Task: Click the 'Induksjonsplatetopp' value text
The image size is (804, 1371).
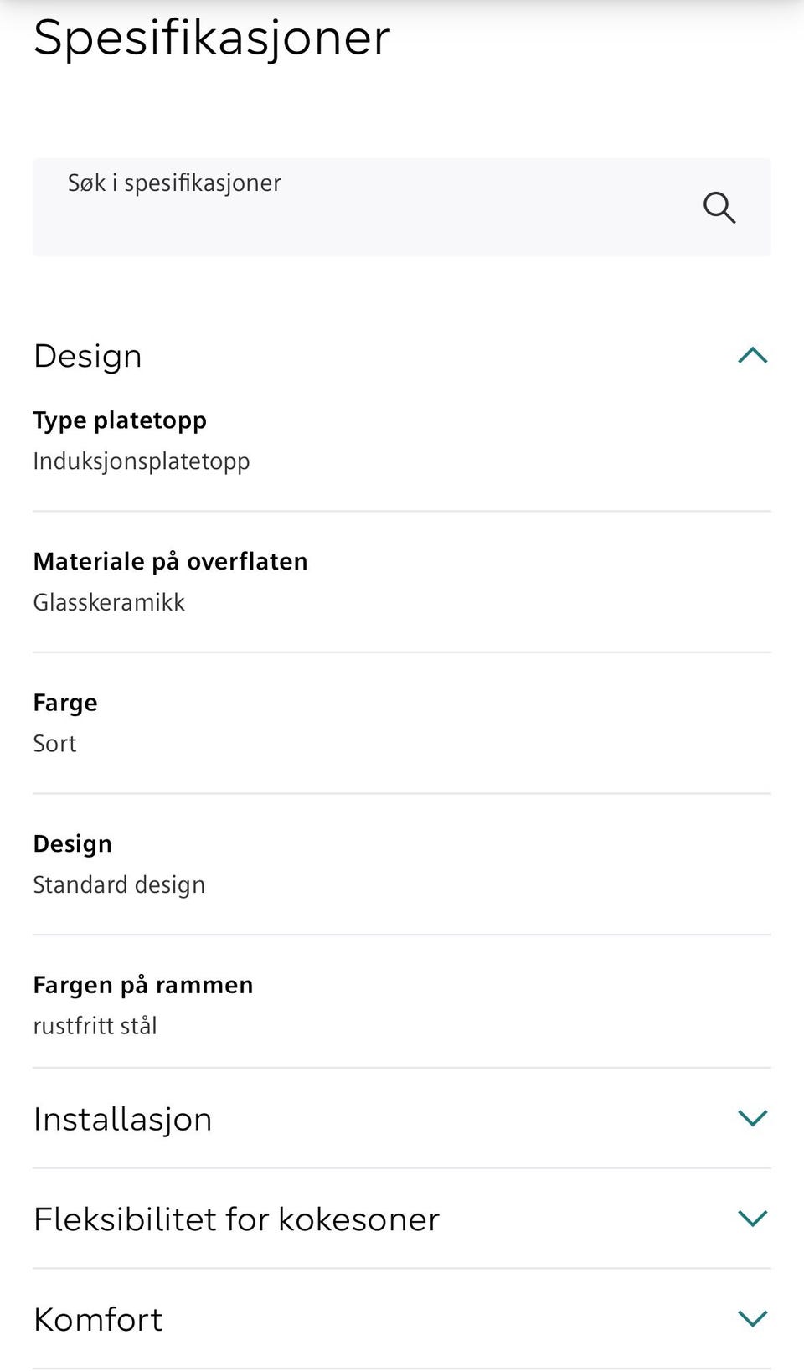Action: pyautogui.click(x=142, y=461)
